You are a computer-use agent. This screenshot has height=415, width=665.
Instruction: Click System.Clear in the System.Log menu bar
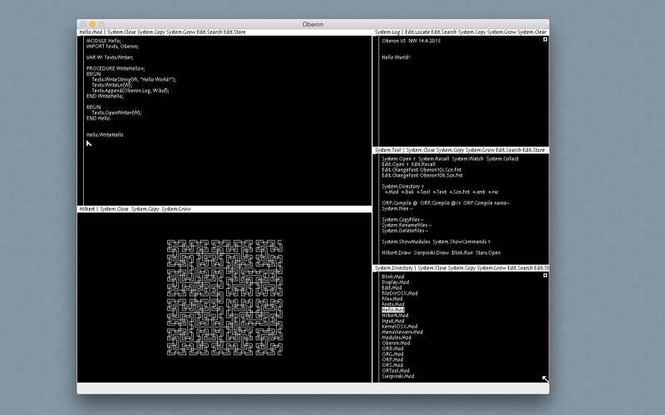pyautogui.click(x=532, y=32)
